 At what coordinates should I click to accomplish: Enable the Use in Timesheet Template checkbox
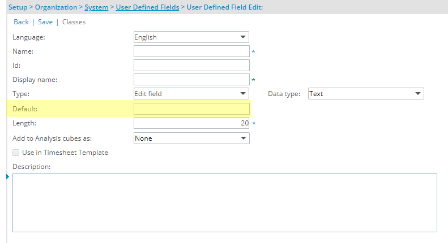click(16, 153)
